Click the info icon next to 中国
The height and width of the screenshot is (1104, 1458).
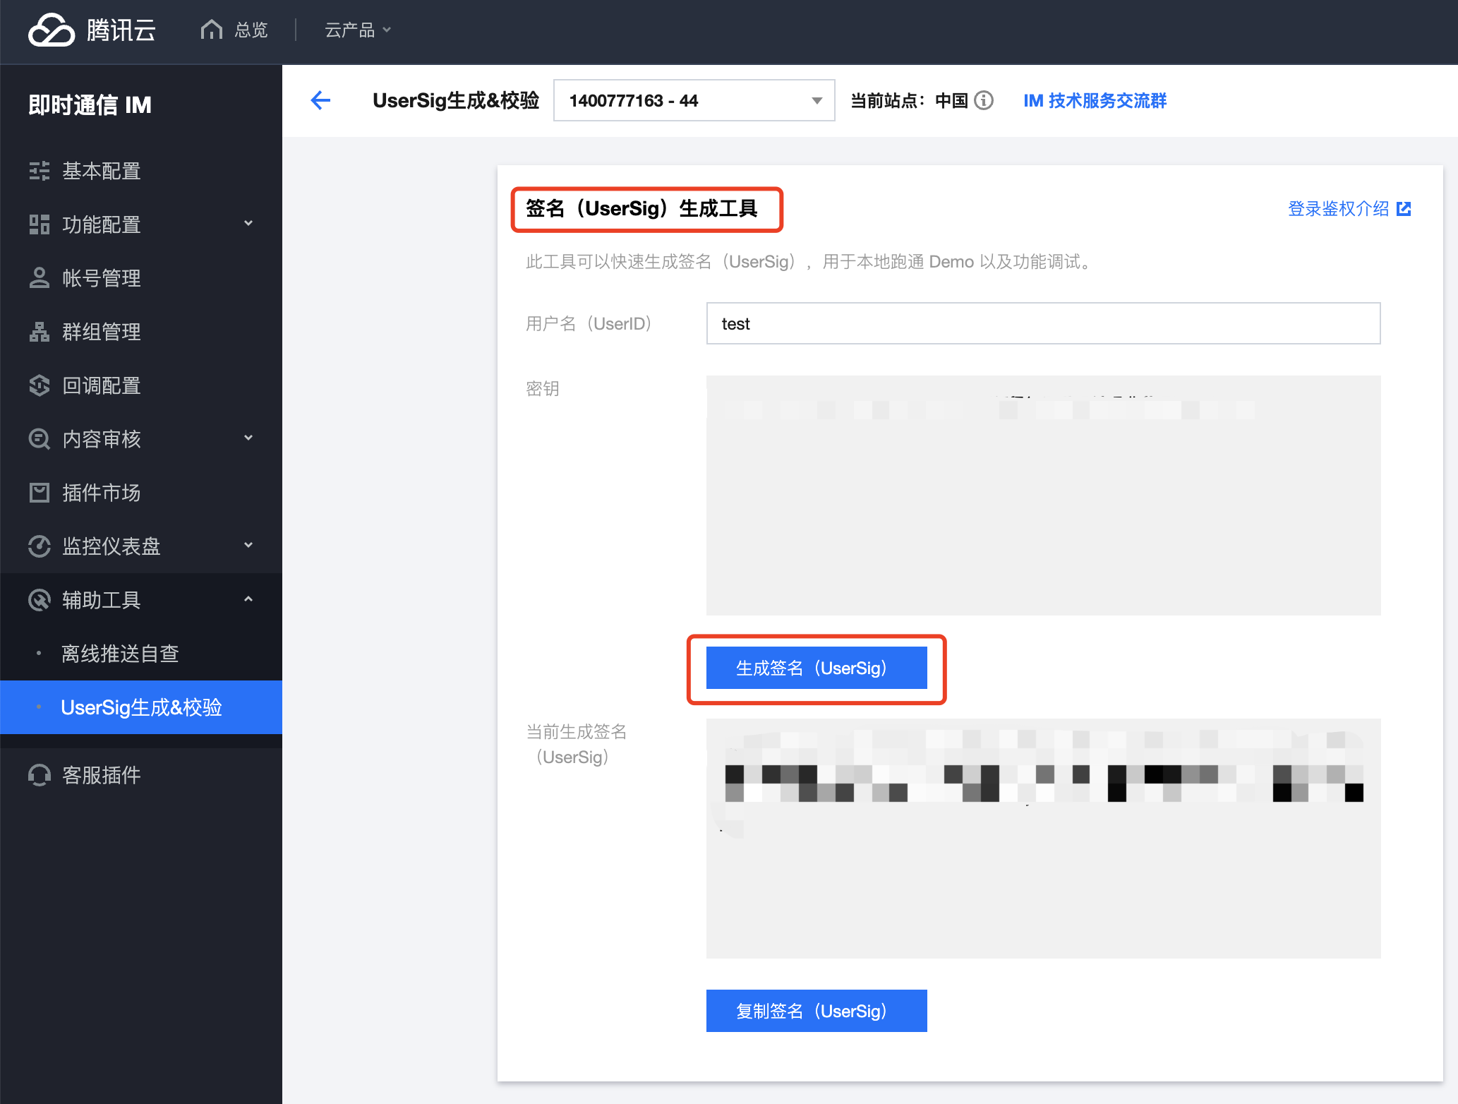click(x=984, y=100)
